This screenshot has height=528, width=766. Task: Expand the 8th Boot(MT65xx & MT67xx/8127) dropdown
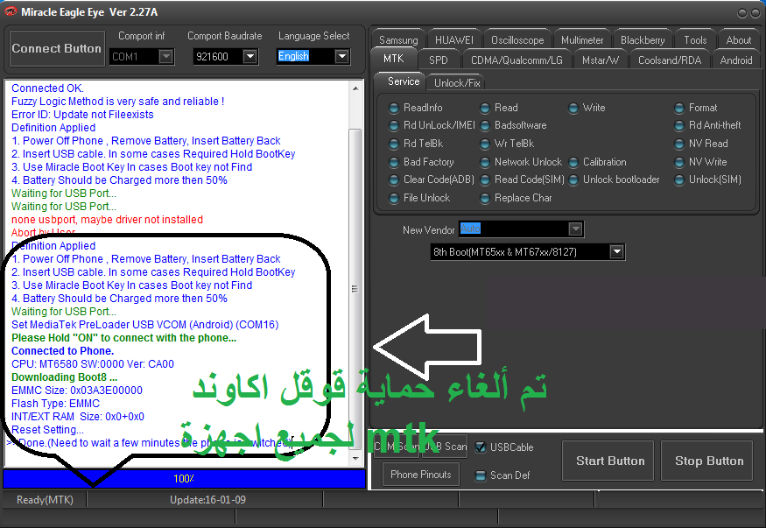click(617, 252)
